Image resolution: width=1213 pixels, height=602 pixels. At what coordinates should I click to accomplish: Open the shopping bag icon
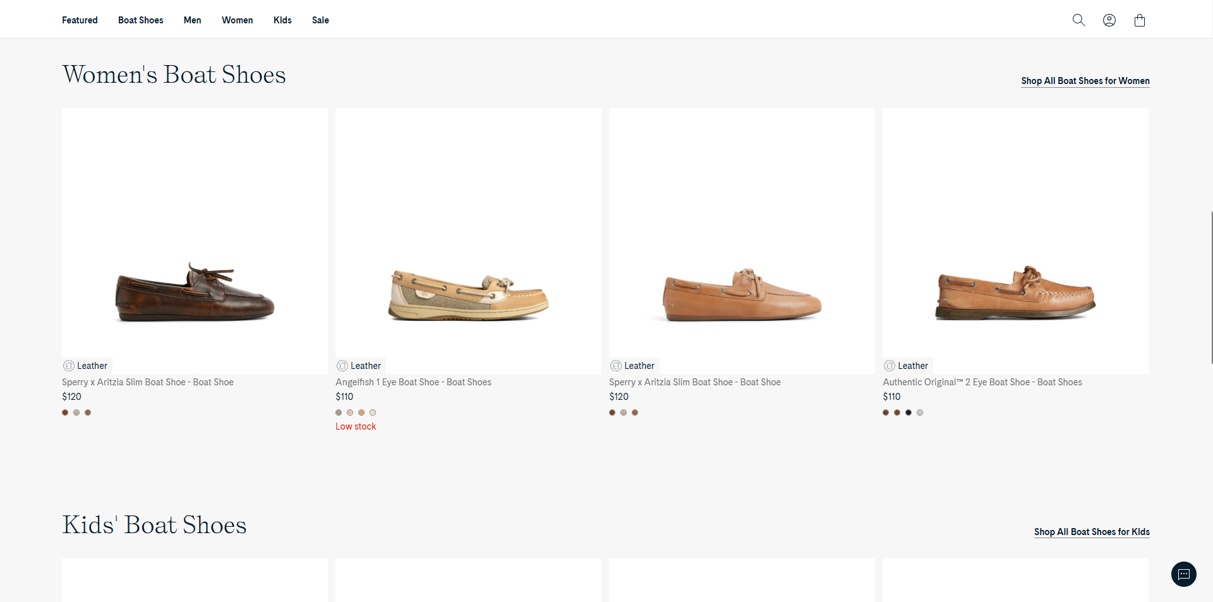coord(1139,20)
